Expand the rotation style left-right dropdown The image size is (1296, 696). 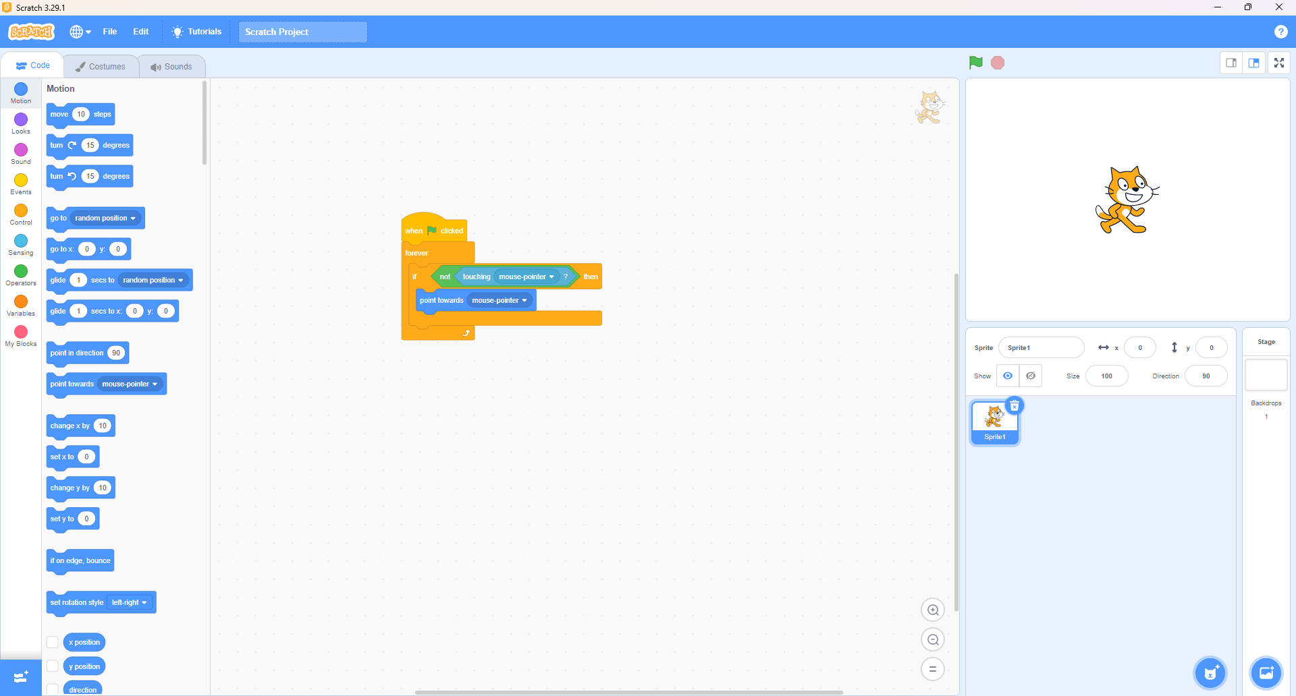pyautogui.click(x=130, y=603)
